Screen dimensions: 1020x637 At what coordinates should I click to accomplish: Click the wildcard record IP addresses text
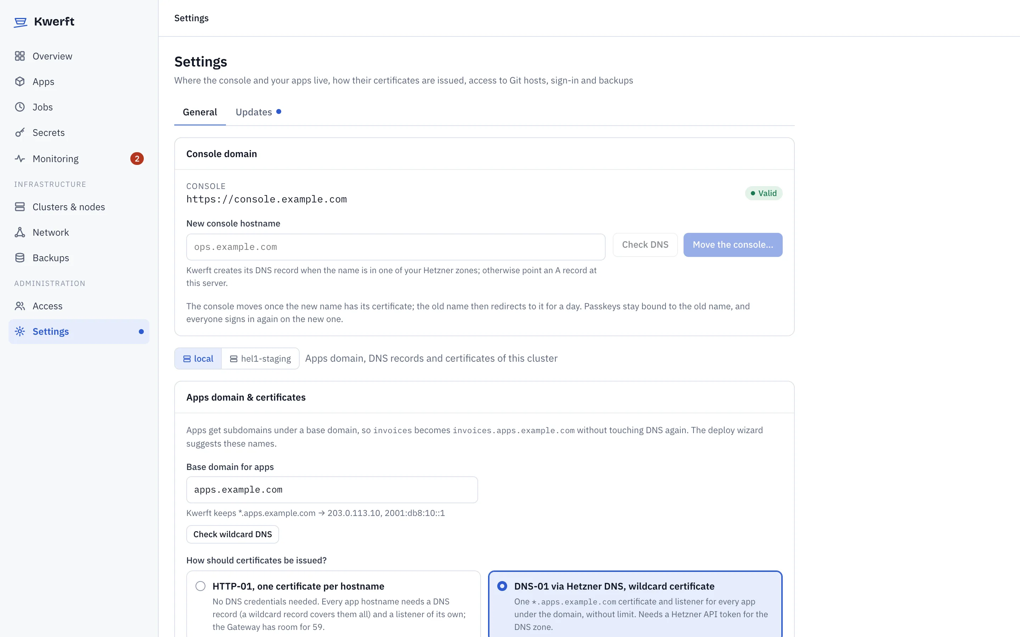point(386,513)
